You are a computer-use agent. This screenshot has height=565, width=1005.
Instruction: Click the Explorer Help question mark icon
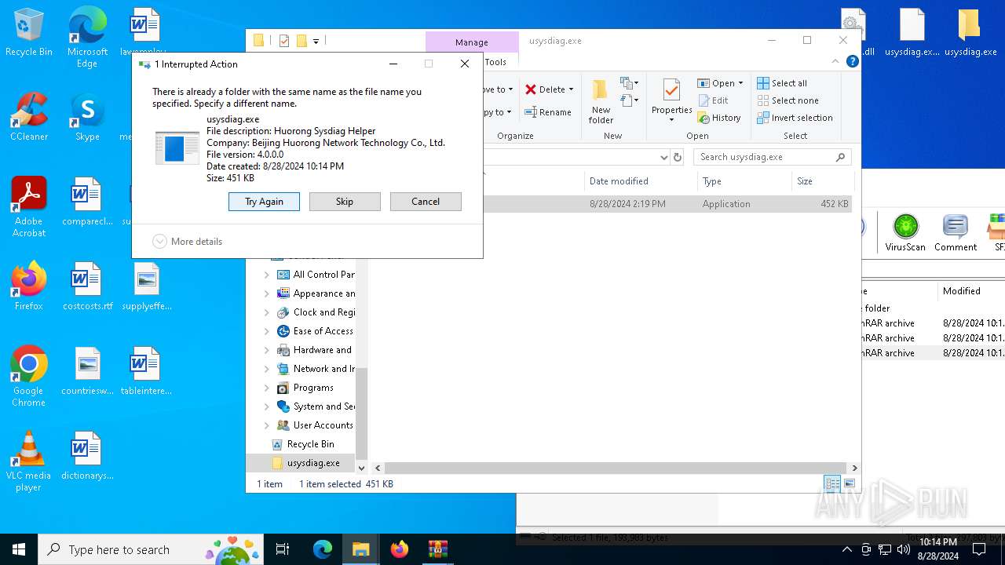853,61
